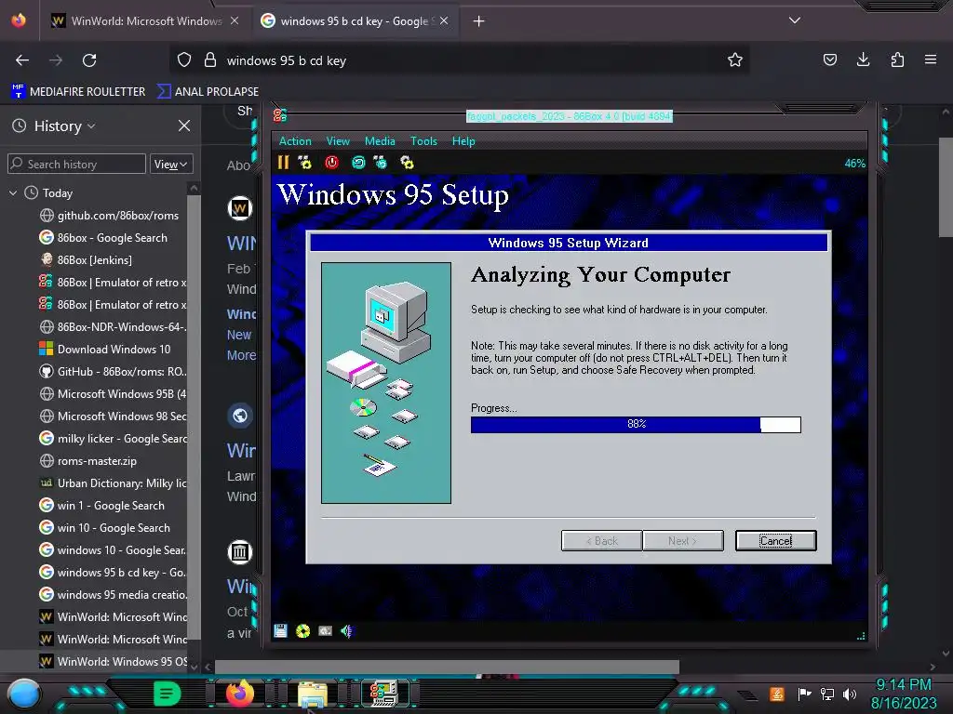Image resolution: width=953 pixels, height=714 pixels.
Task: Open Firefox from the taskbar
Action: coord(239,693)
